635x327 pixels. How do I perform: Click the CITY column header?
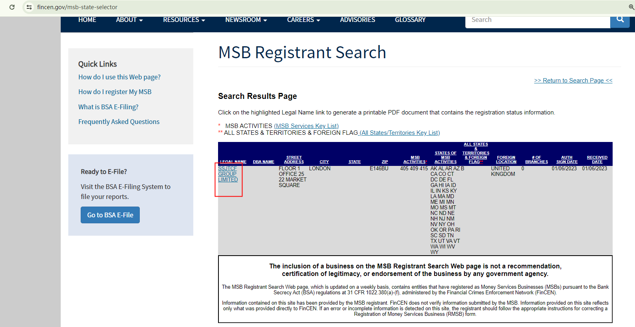pos(324,162)
